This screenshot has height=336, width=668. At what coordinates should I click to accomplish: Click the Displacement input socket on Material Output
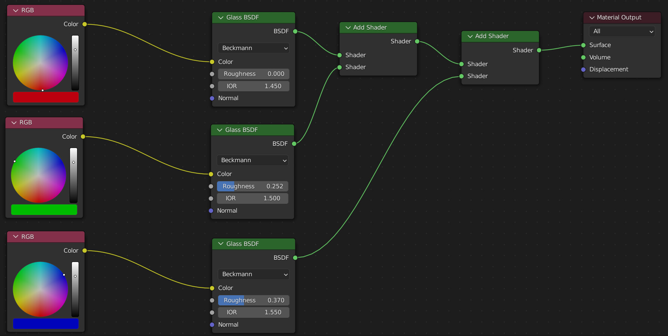pos(583,70)
